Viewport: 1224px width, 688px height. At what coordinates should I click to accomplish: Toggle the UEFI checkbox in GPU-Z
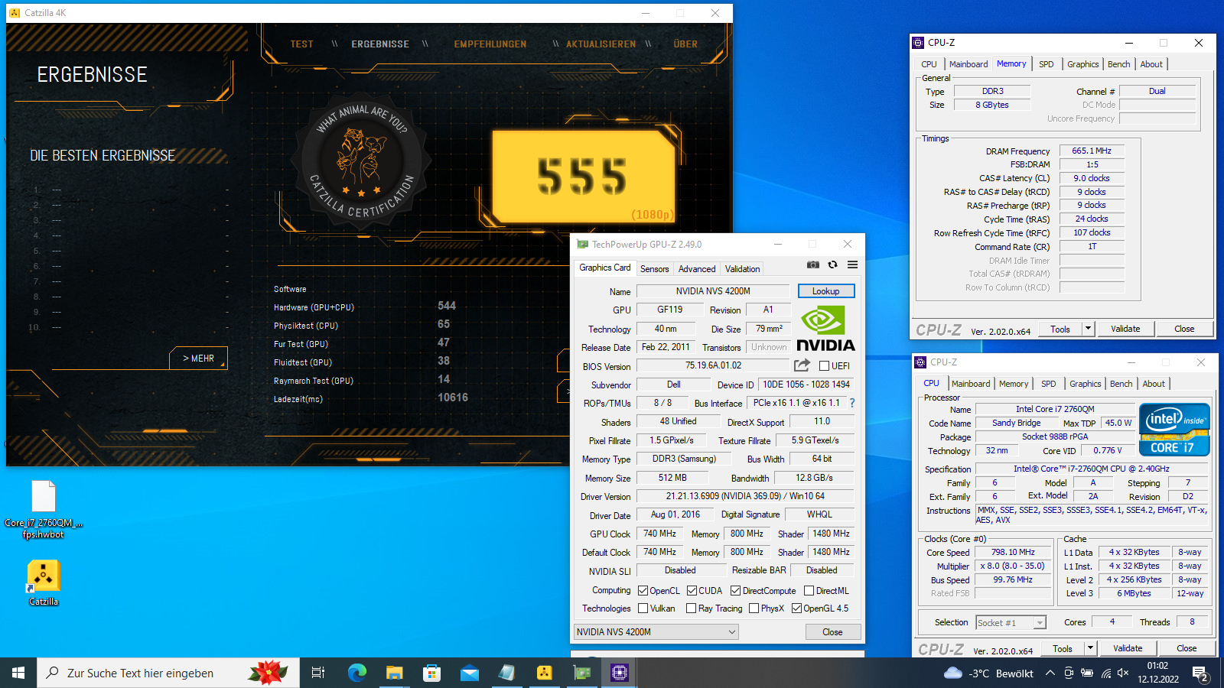[x=824, y=365]
